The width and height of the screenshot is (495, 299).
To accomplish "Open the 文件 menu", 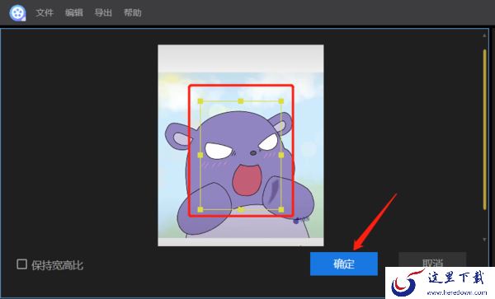I will 45,12.
